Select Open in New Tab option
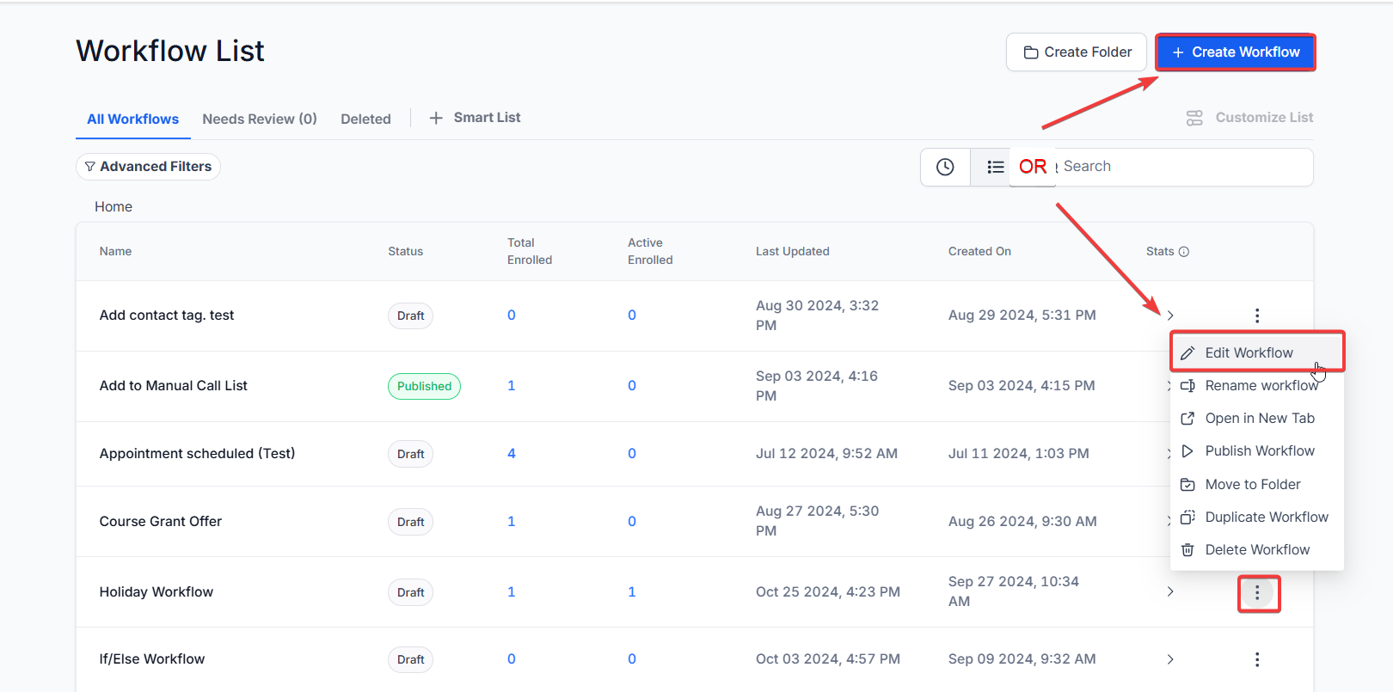The height and width of the screenshot is (692, 1393). [x=1257, y=418]
